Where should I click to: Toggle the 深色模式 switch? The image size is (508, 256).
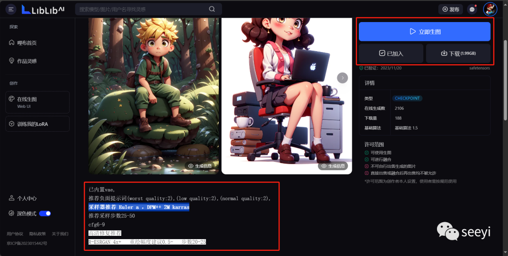[45, 213]
